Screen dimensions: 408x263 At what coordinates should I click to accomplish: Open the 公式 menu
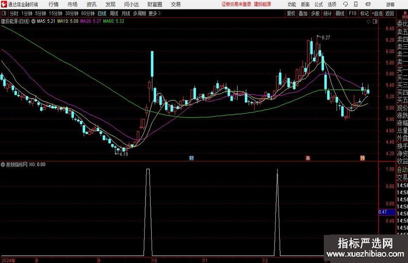319,4
